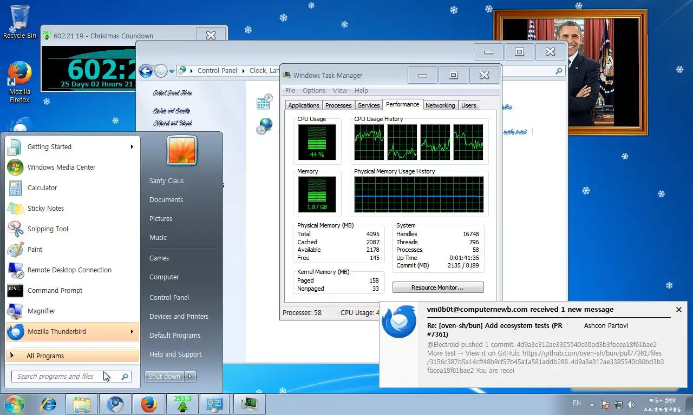Open the Options menu in Task Manager
The image size is (693, 415).
point(314,91)
